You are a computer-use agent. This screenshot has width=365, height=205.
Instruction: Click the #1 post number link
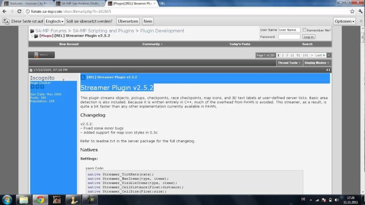click(x=328, y=70)
